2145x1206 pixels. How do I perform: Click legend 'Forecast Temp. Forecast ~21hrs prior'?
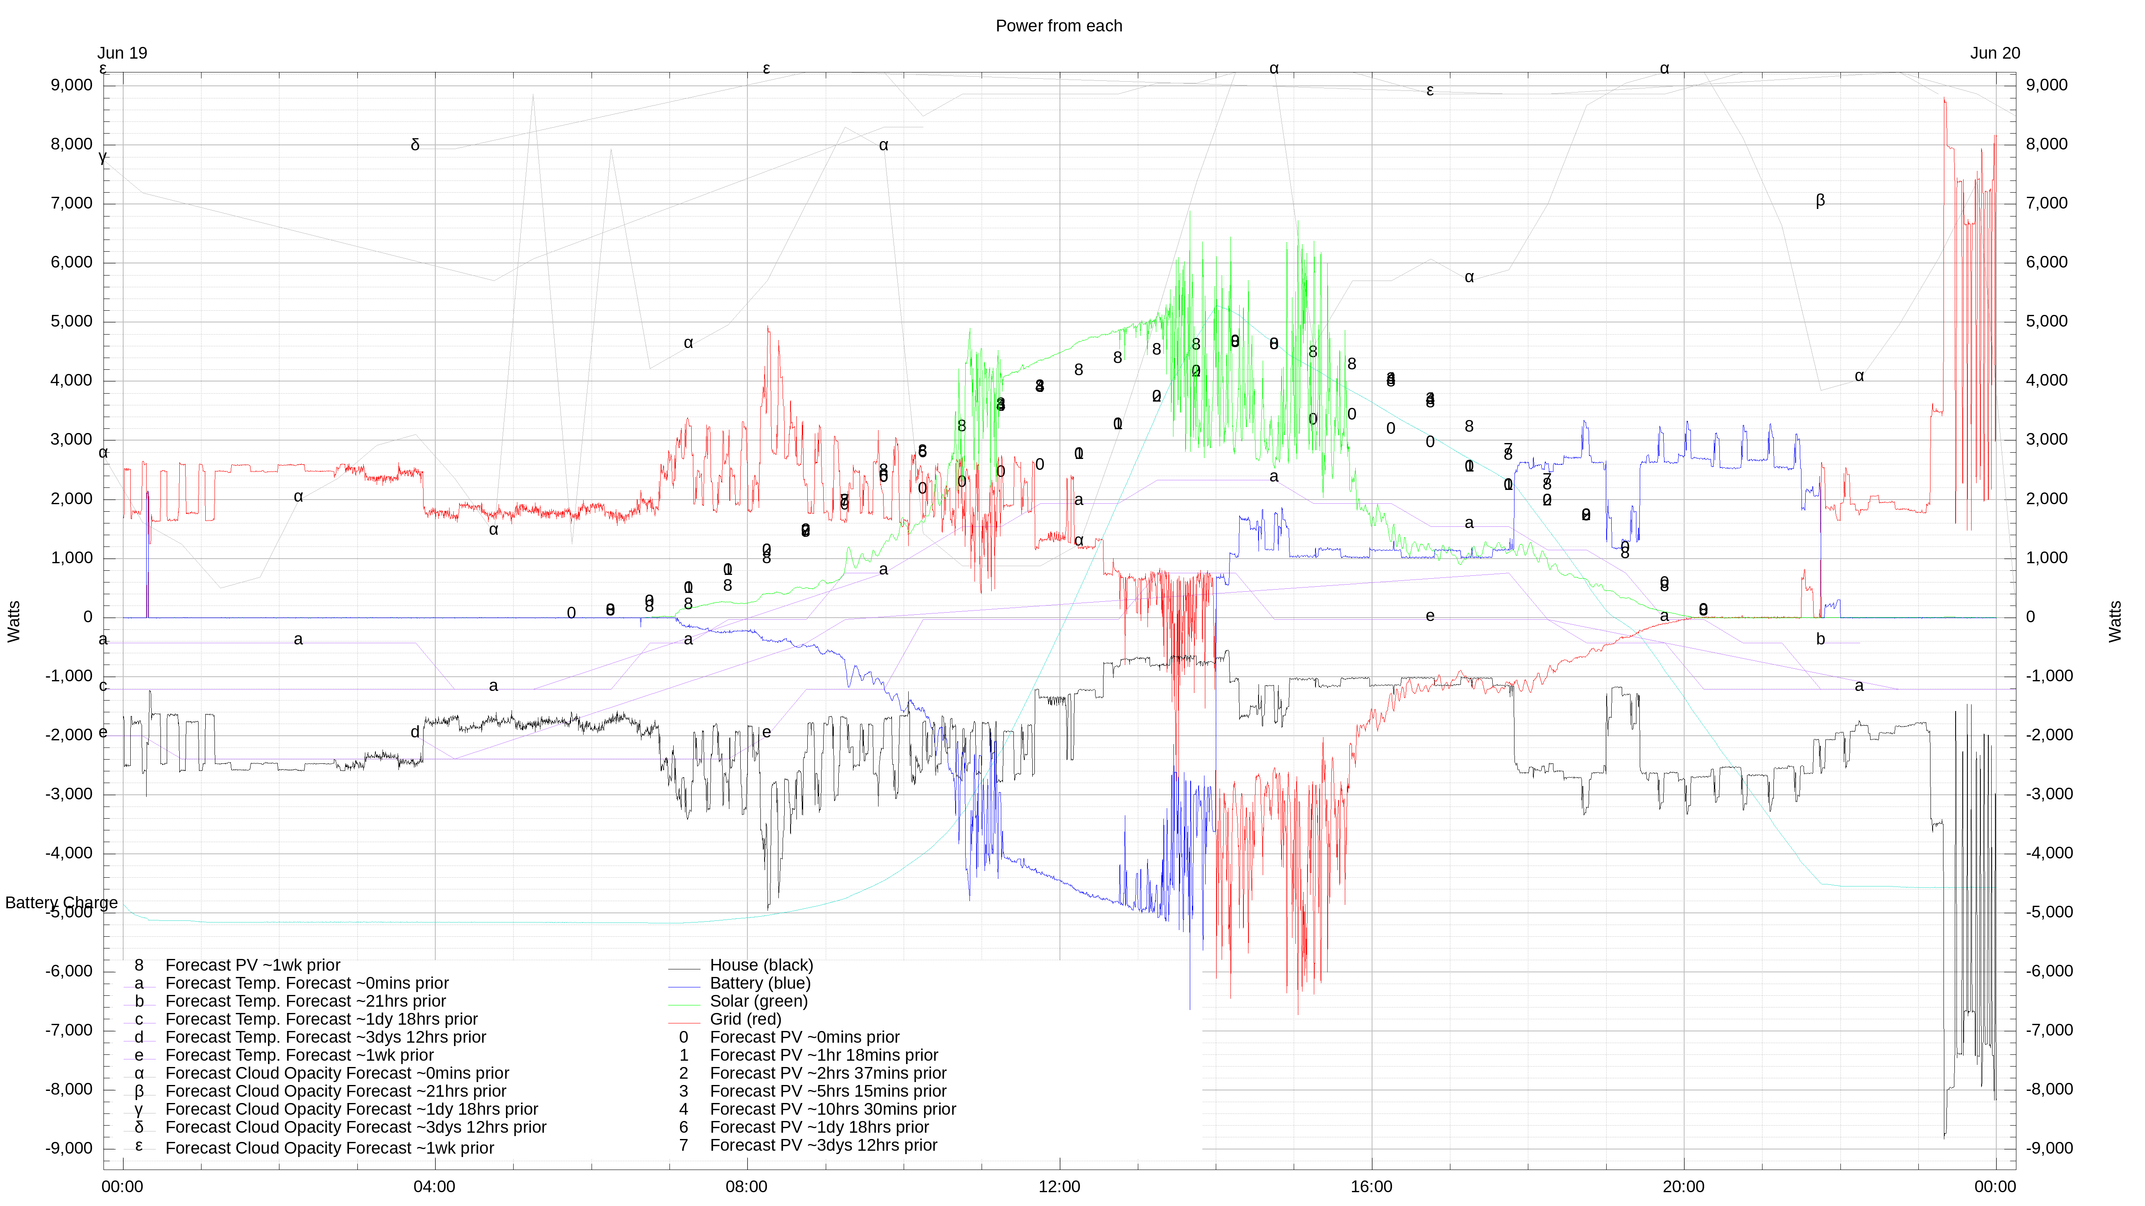tap(305, 1001)
